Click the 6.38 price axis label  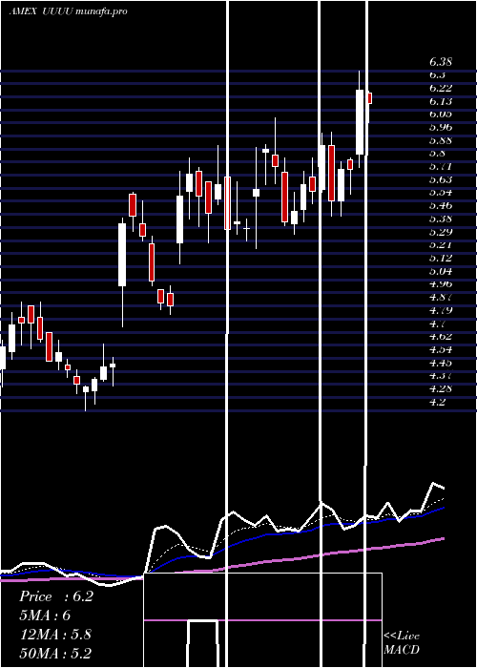441,62
